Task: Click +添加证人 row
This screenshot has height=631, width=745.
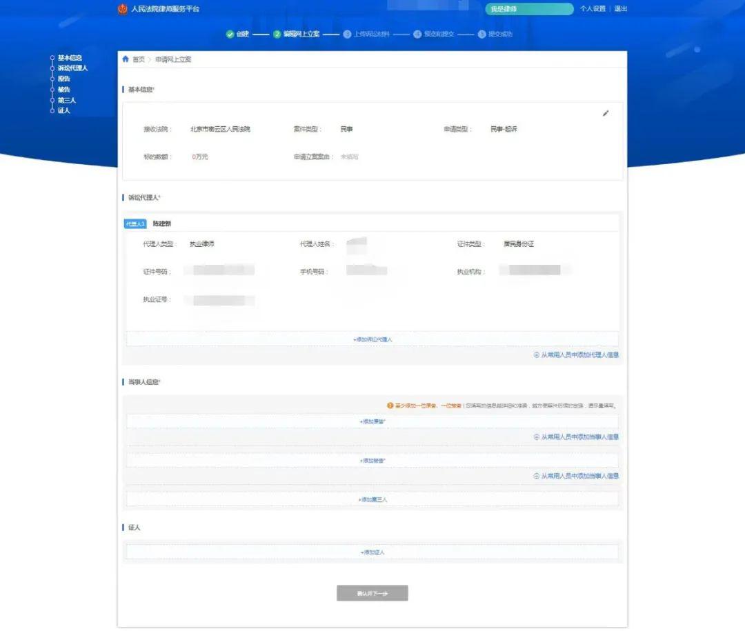Action: (372, 552)
